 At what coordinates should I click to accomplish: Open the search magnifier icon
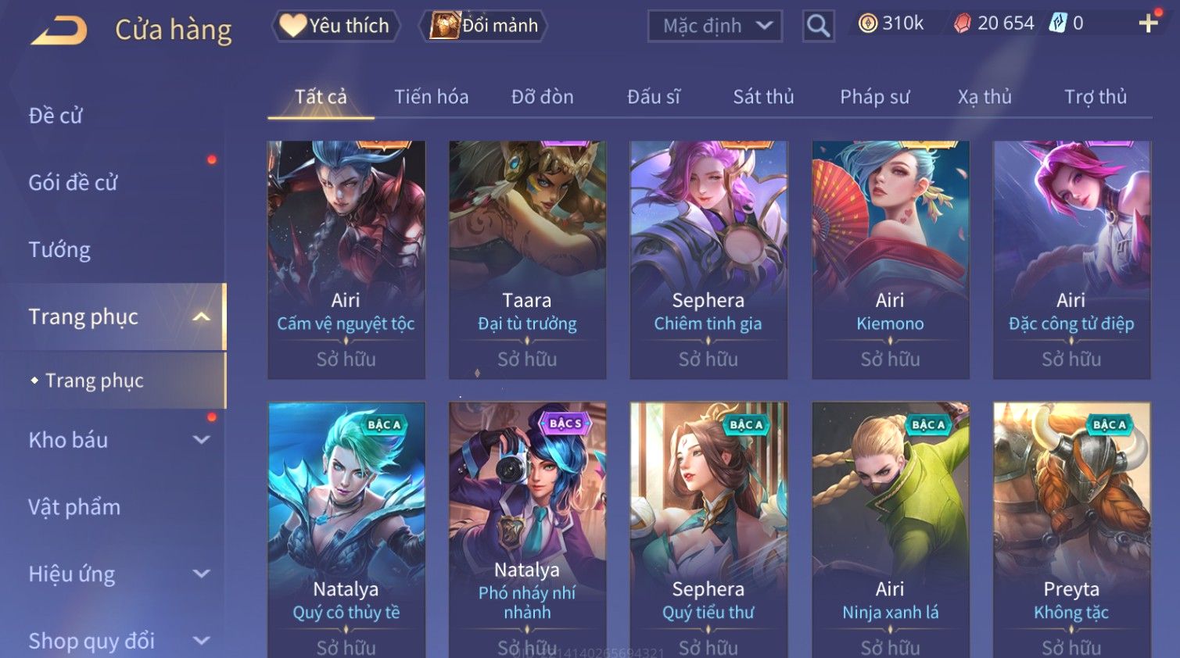pyautogui.click(x=818, y=26)
